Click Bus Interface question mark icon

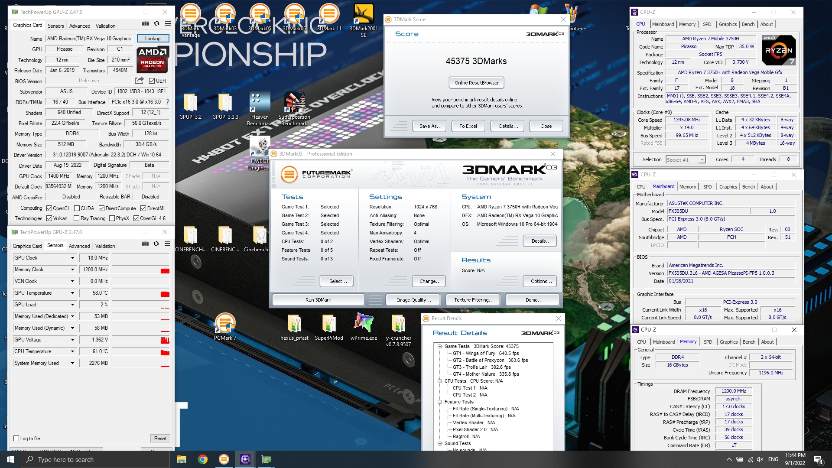pyautogui.click(x=168, y=102)
